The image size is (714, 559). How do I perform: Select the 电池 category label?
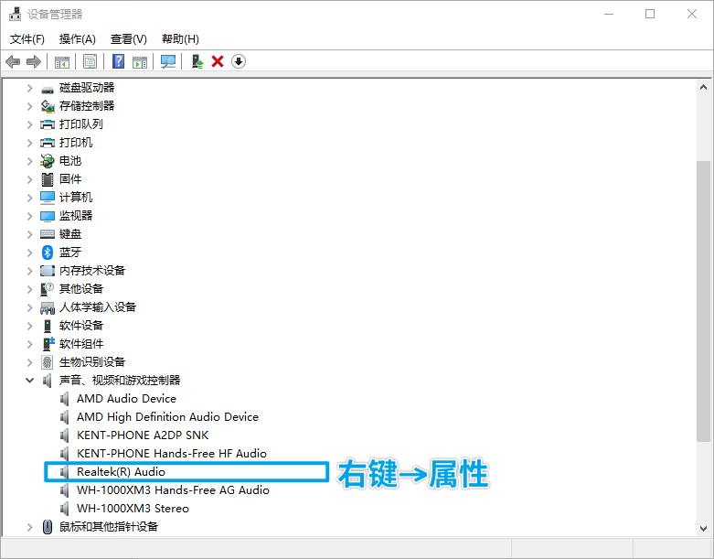tap(70, 161)
